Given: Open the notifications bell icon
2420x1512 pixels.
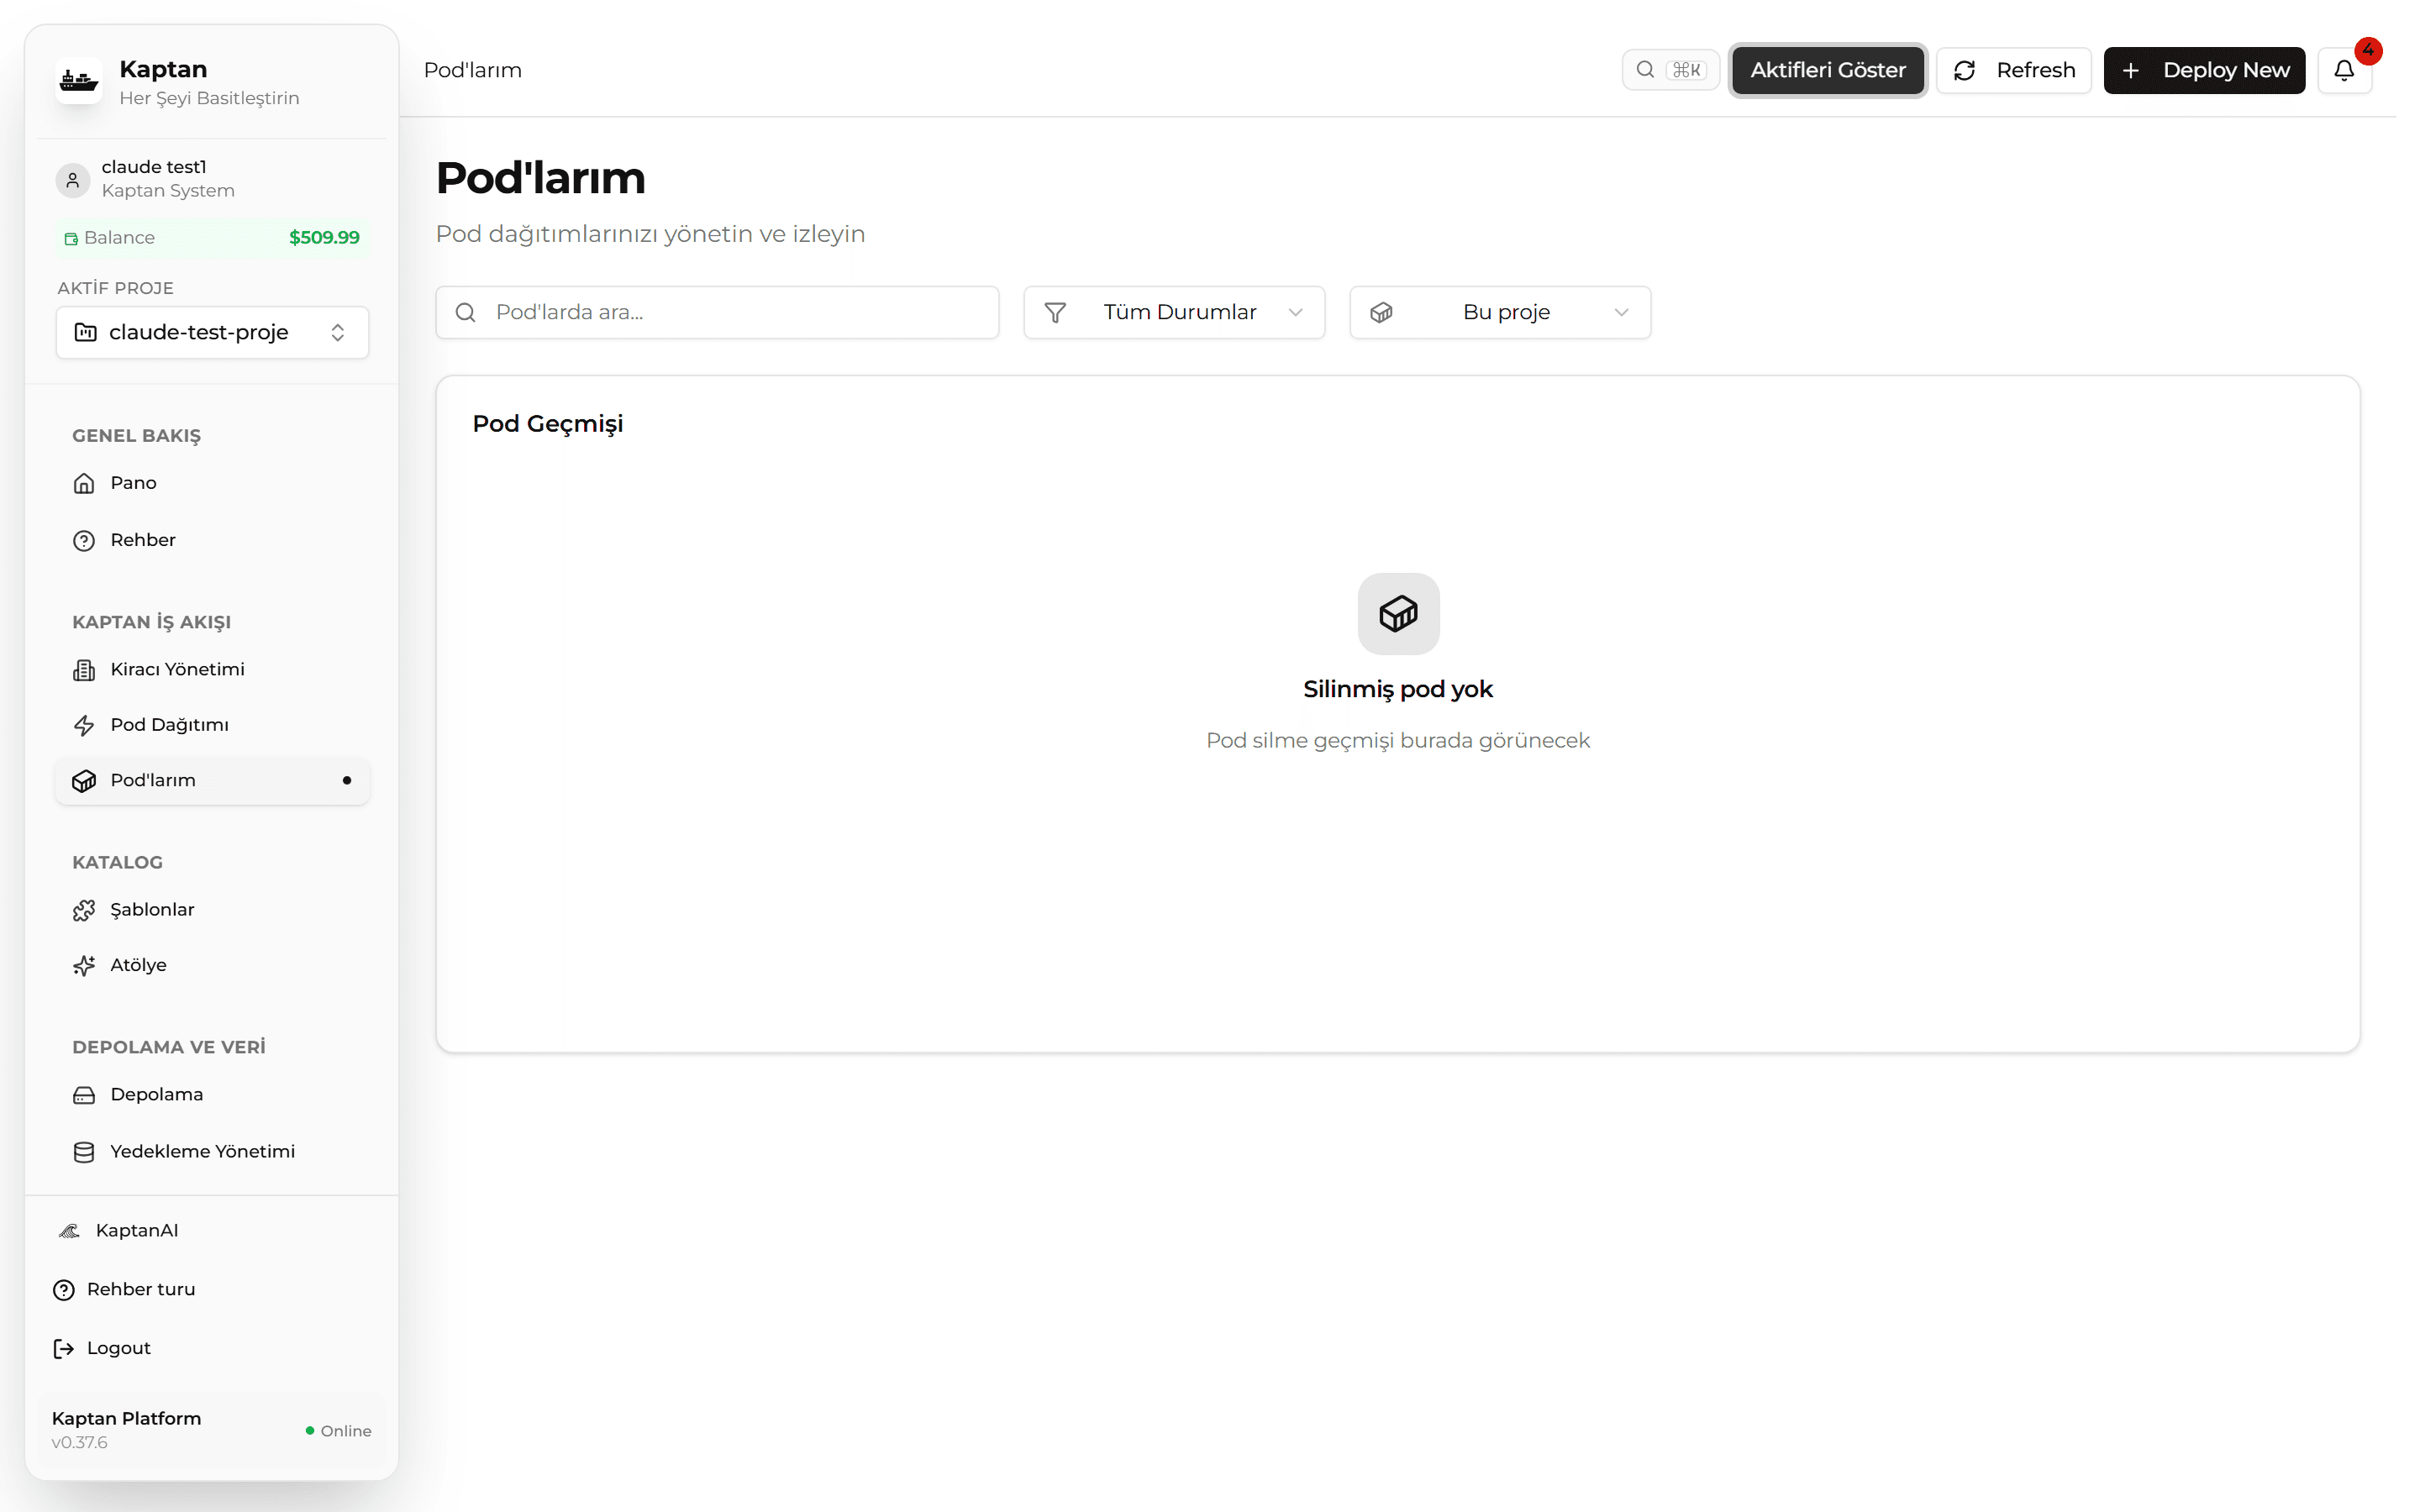Looking at the screenshot, I should [2343, 70].
